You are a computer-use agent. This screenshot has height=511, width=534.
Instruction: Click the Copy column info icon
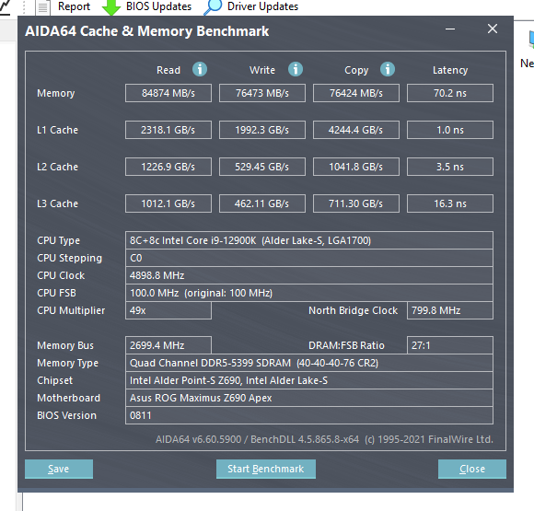point(388,69)
